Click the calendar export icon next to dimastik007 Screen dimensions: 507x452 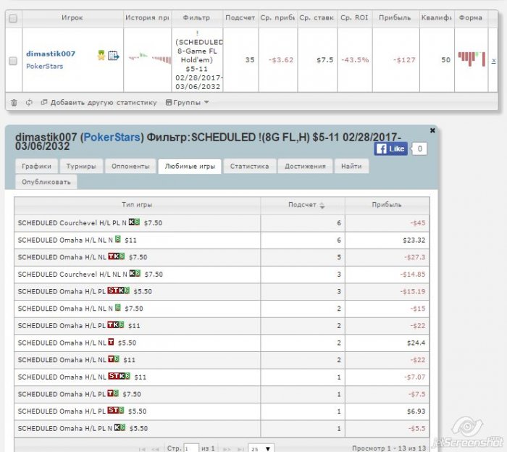(113, 56)
